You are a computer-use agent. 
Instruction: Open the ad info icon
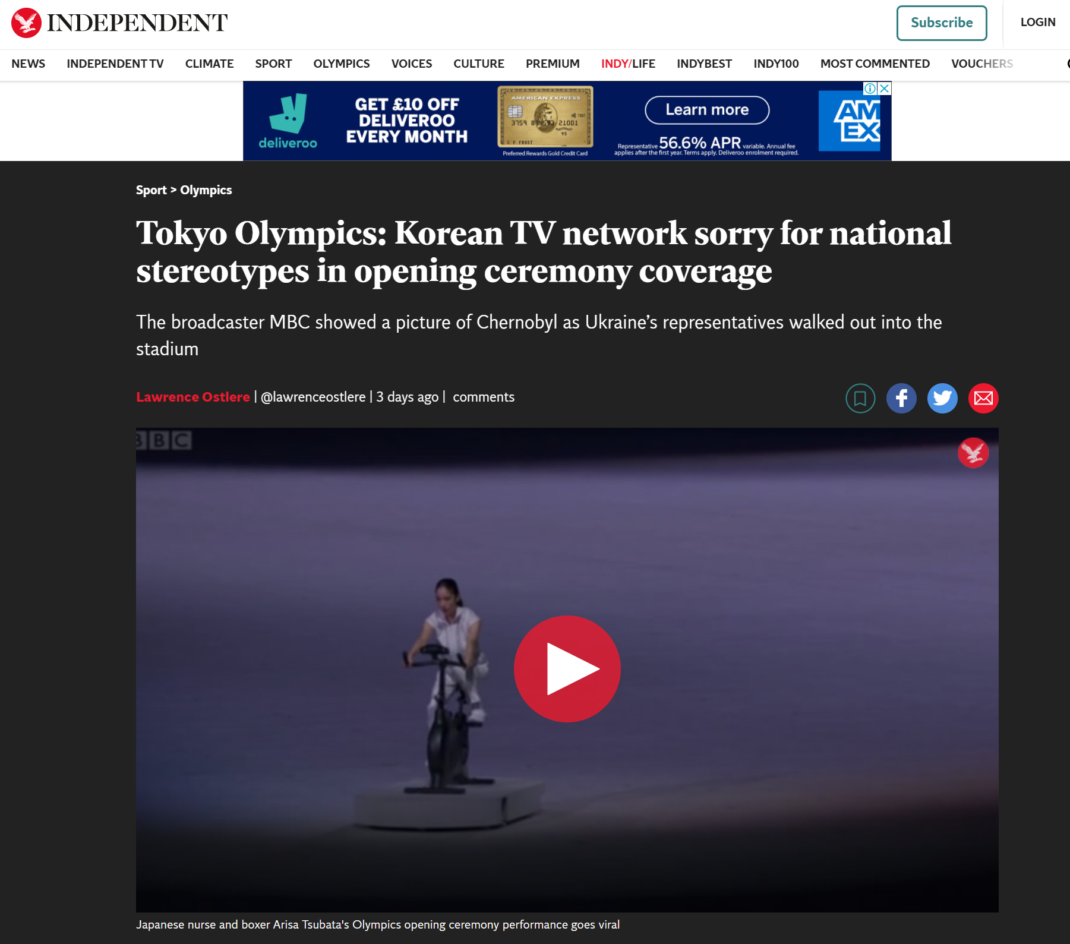(870, 89)
